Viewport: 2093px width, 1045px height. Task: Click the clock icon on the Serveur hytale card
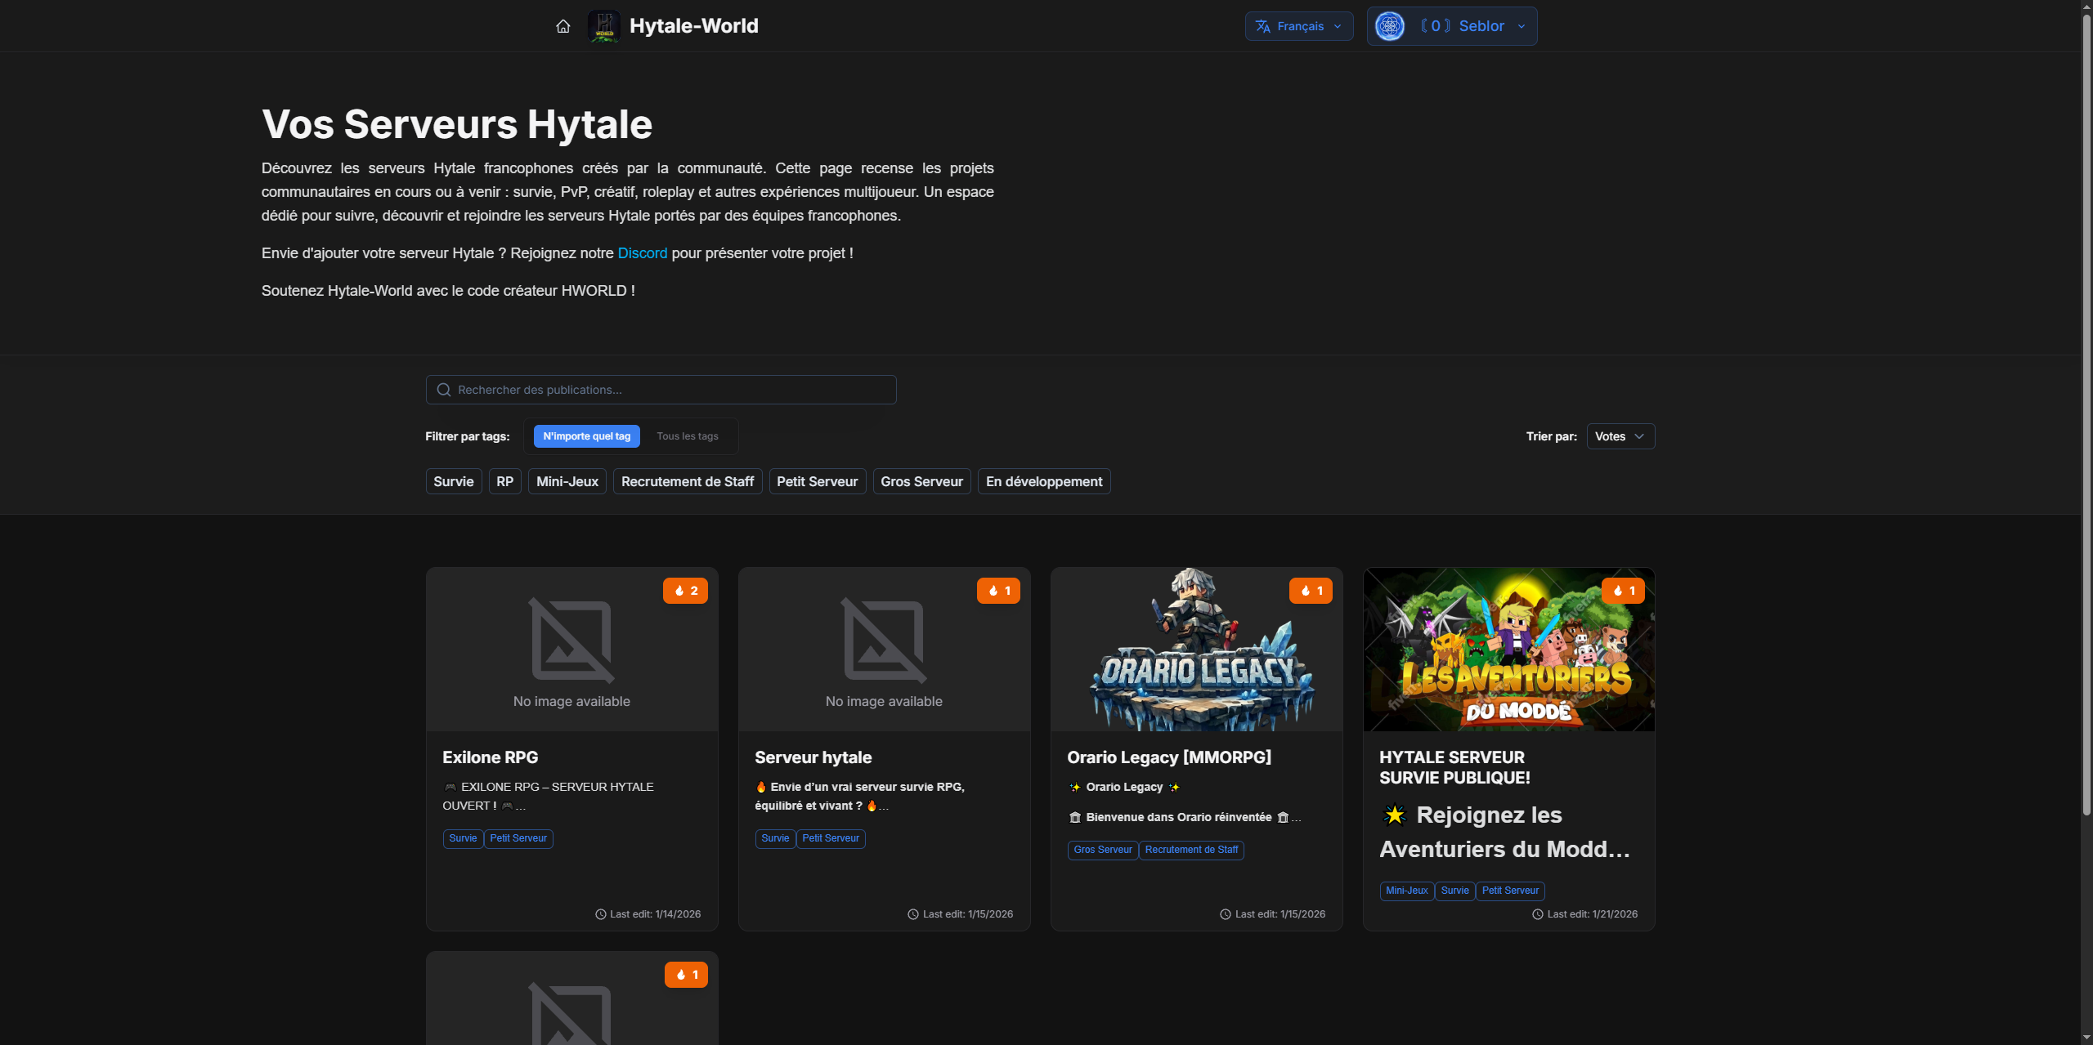pos(913,914)
